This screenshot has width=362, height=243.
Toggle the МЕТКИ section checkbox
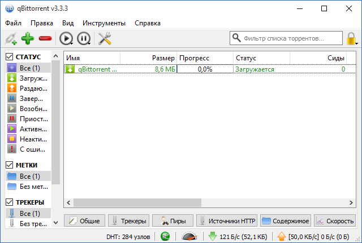click(9, 165)
